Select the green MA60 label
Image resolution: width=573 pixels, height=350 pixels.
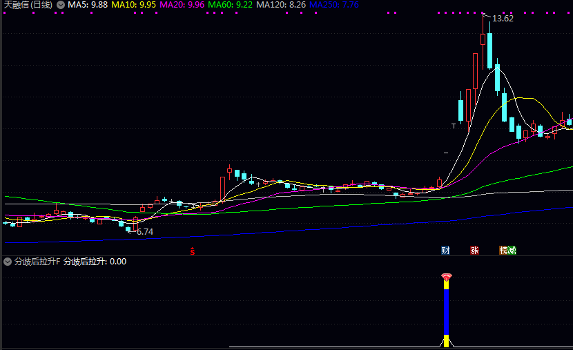pos(231,5)
